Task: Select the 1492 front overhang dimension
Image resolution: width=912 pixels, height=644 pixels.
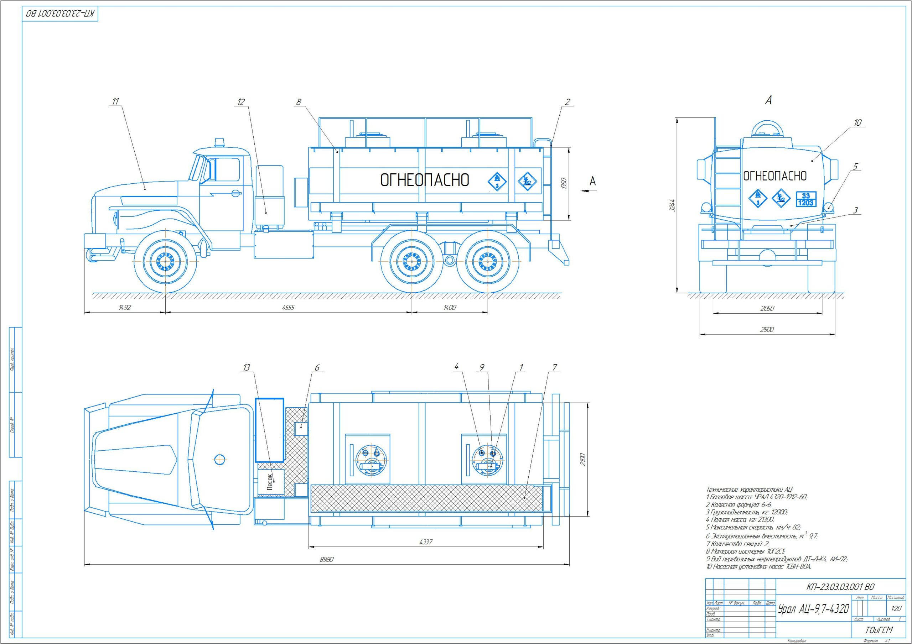Action: [x=125, y=308]
